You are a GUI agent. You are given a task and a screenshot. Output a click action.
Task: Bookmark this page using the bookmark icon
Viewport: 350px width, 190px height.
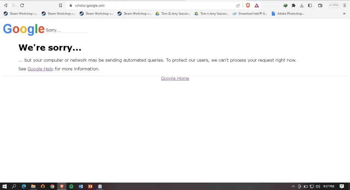point(60,6)
